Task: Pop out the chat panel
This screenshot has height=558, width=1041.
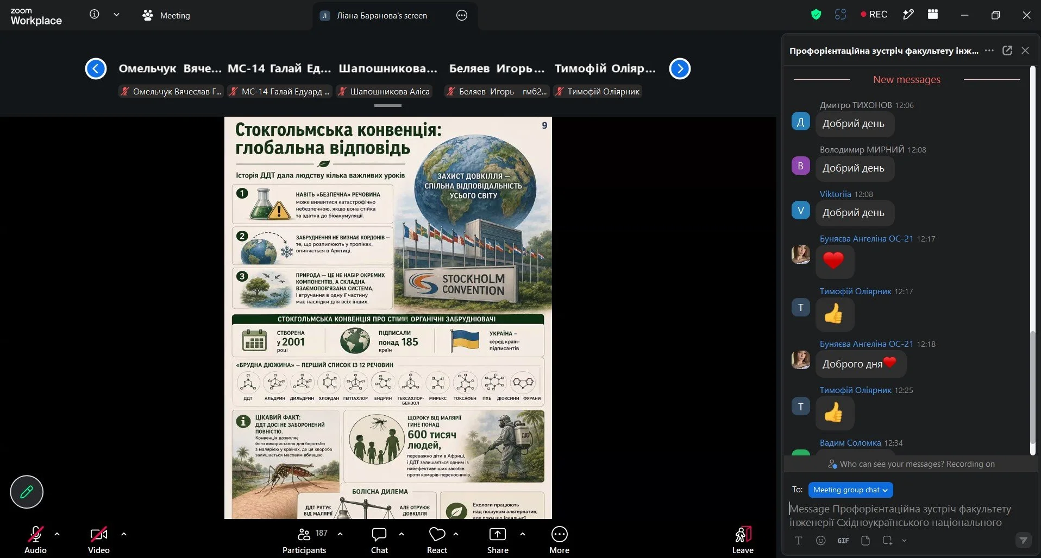Action: pyautogui.click(x=1007, y=50)
